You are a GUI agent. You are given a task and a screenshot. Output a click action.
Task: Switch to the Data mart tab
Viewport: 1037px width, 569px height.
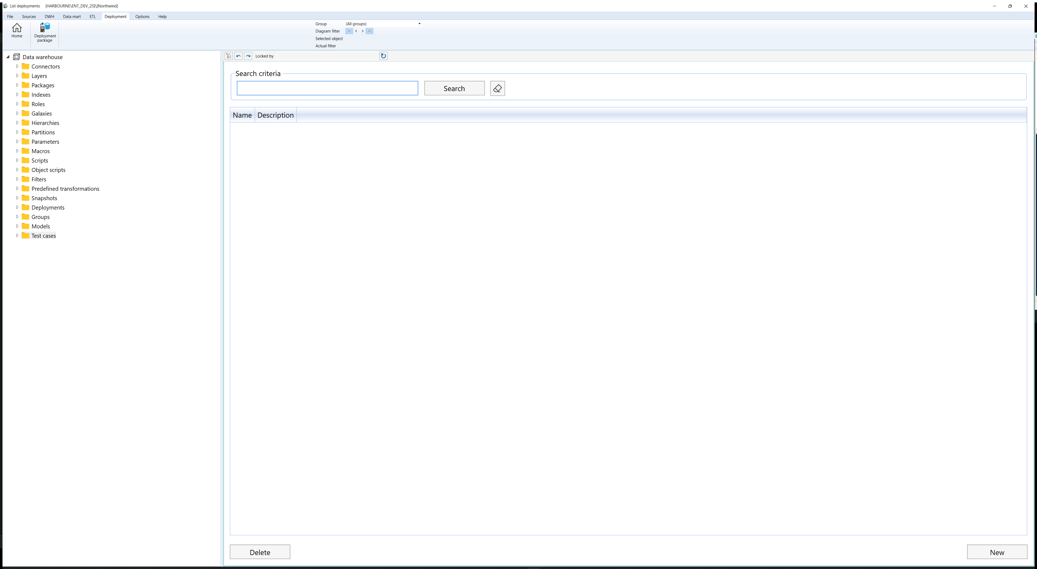coord(72,16)
